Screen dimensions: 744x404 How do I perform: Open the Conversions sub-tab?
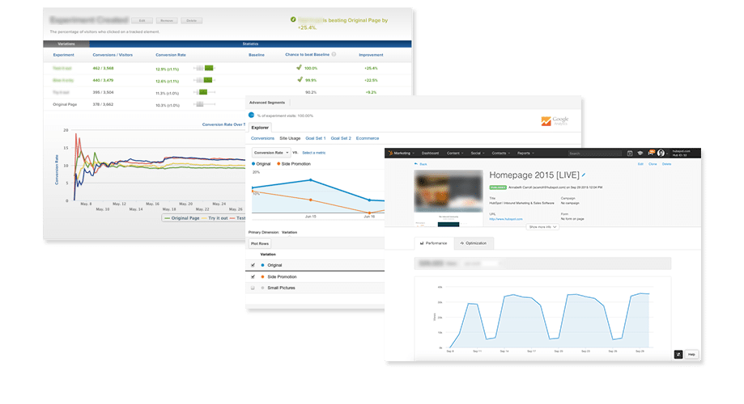coord(262,138)
